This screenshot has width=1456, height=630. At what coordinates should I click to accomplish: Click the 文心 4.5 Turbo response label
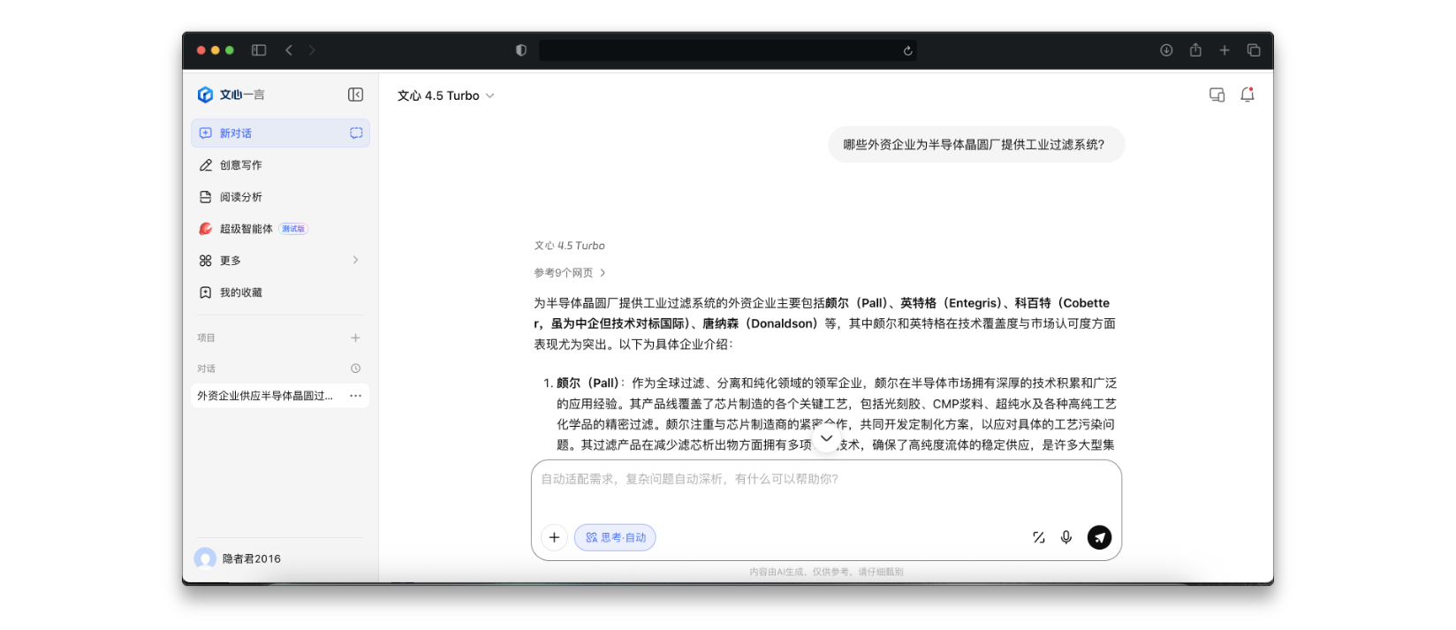pyautogui.click(x=570, y=246)
